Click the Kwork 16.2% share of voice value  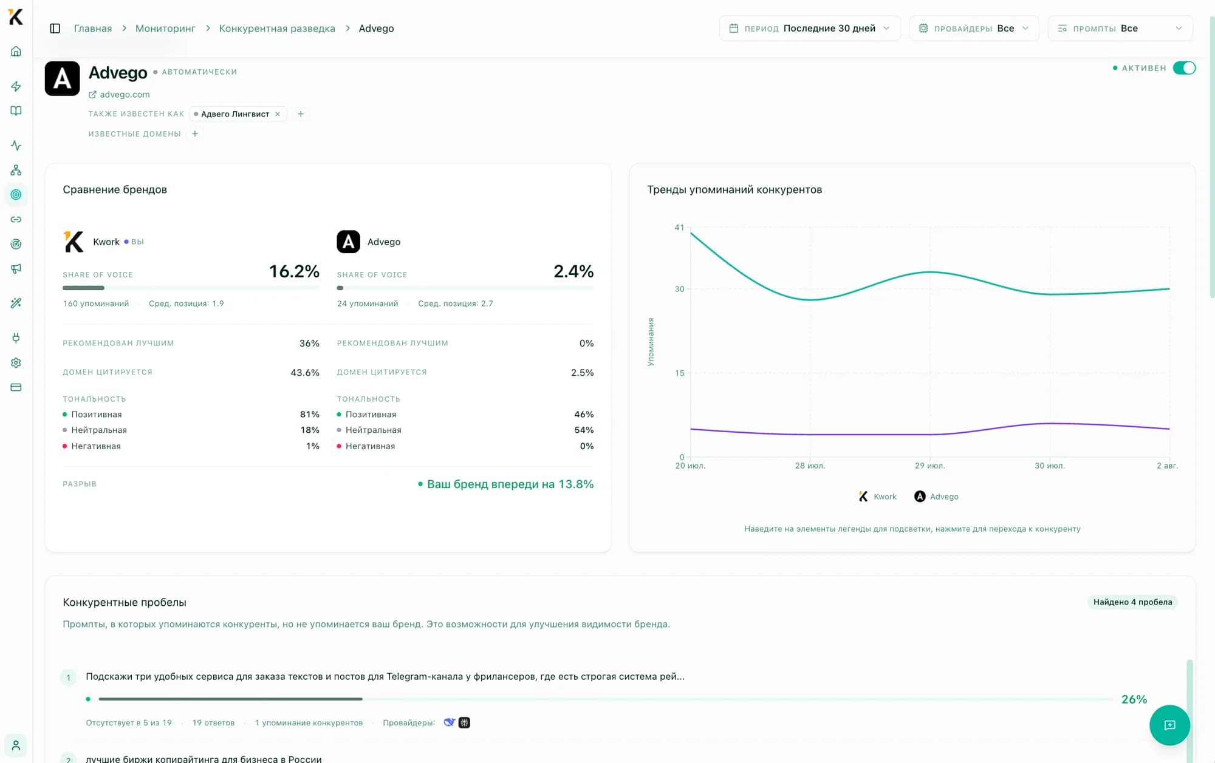[294, 271]
